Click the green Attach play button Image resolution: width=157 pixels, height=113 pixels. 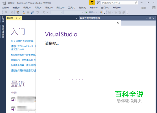(86, 12)
